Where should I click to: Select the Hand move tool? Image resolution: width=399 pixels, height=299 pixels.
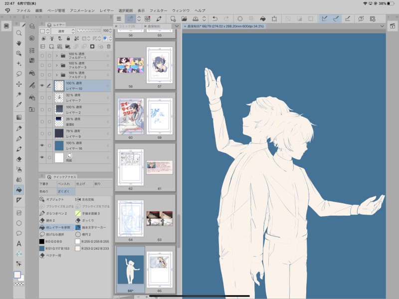click(x=19, y=43)
